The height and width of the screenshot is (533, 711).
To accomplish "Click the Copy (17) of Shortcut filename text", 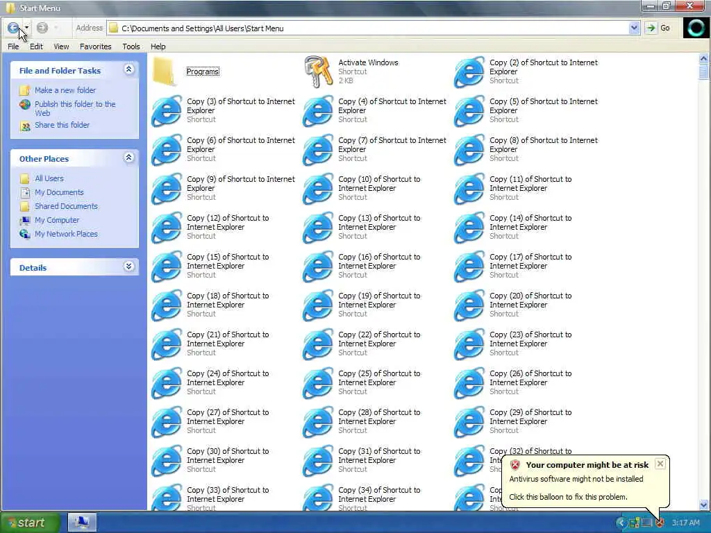I will click(530, 262).
